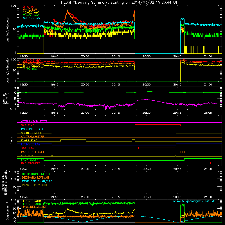This screenshot has width=225, height=225.
Task: Click the Degrees or % axis title
Action: [x=7, y=211]
